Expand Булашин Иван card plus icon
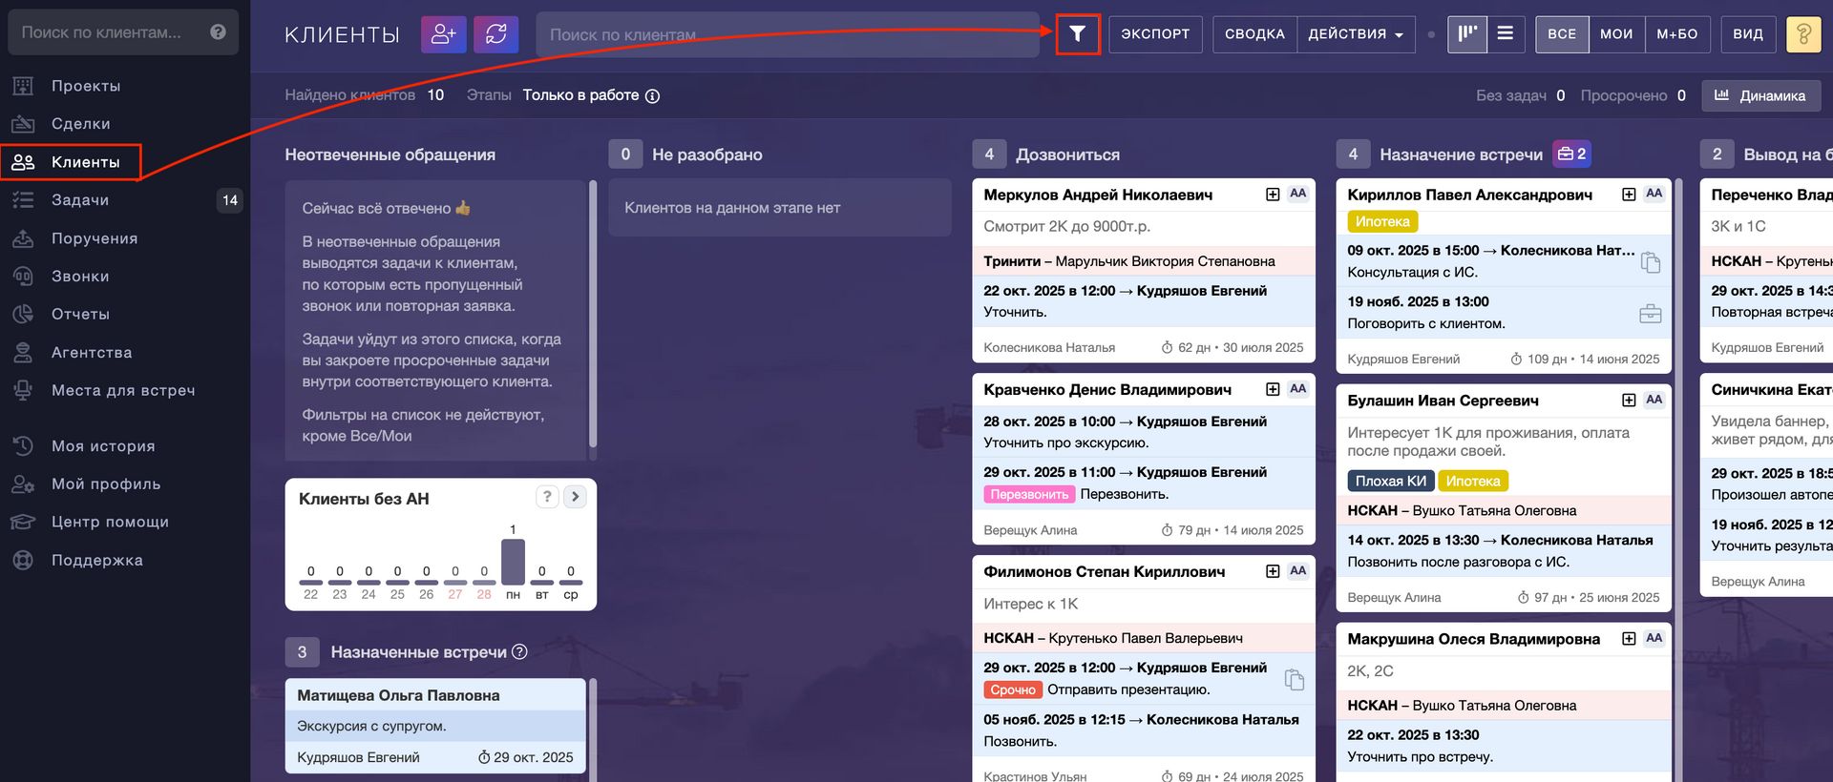The image size is (1833, 782). [1629, 401]
